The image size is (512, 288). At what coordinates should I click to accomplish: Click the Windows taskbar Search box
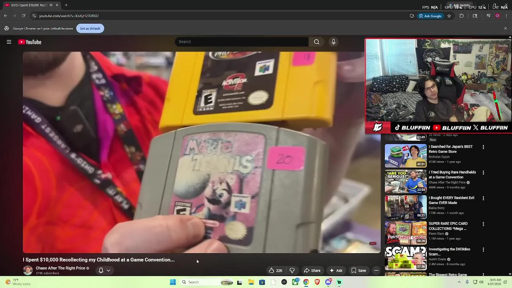pos(207,282)
